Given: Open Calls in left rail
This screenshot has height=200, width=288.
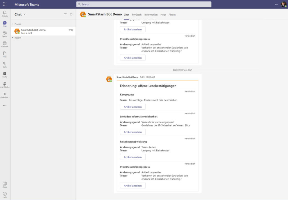Looking at the screenshot, I should pyautogui.click(x=5, y=65).
